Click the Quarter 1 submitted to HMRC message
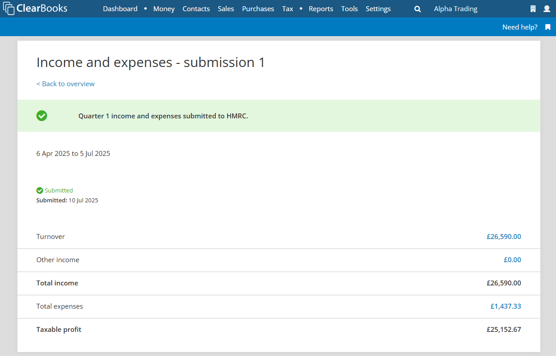556x356 pixels. [x=163, y=116]
